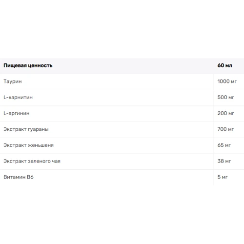Click the 'Пищевая ценность' table header

click(x=28, y=65)
